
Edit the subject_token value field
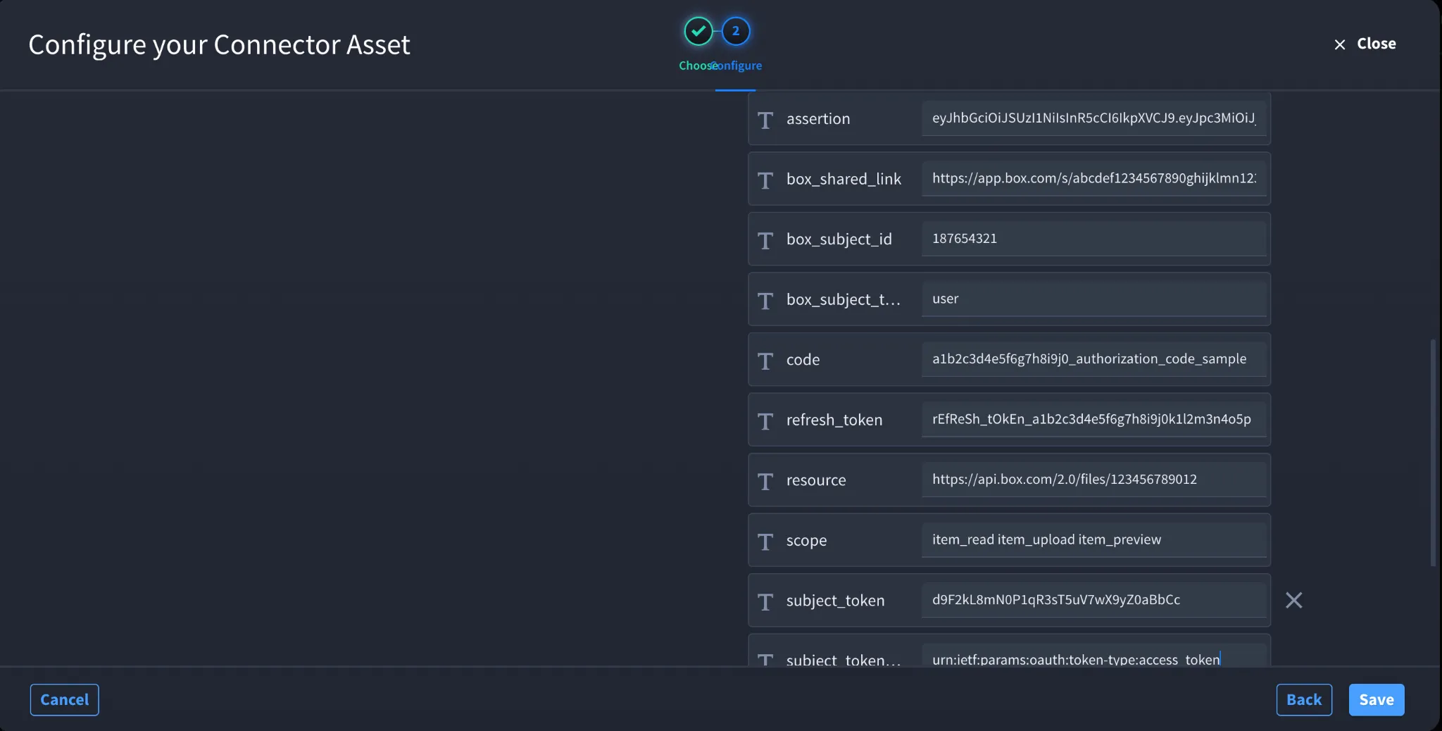tap(1093, 600)
